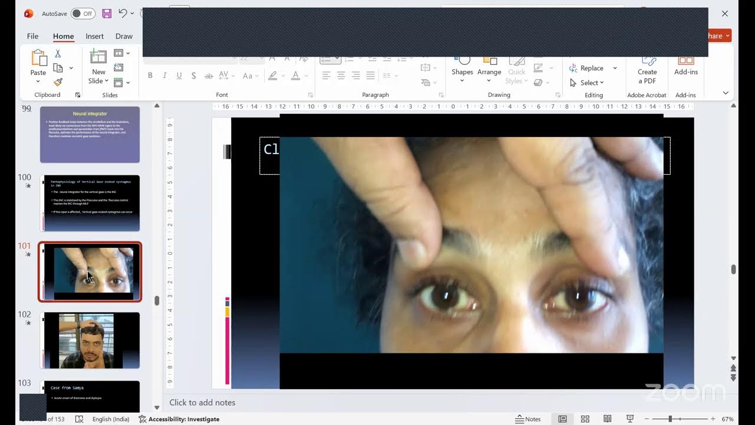Switch to Slide Sorter view
The width and height of the screenshot is (755, 425).
(x=585, y=419)
